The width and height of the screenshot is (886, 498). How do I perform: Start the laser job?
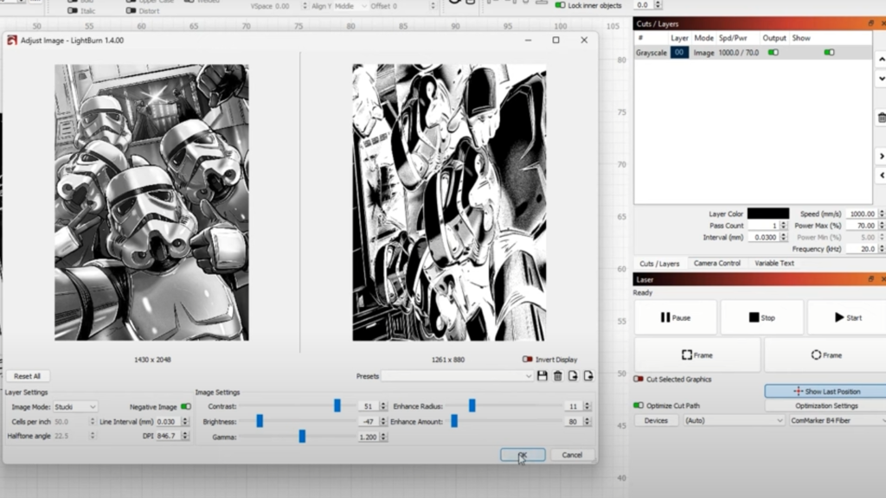[x=847, y=317]
